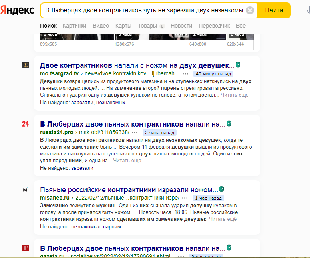
Task: Click verified shield next to gazeta.ru result
Action: (229, 248)
